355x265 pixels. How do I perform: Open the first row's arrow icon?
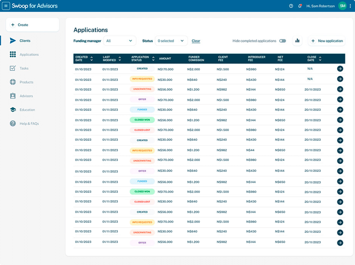[340, 69]
